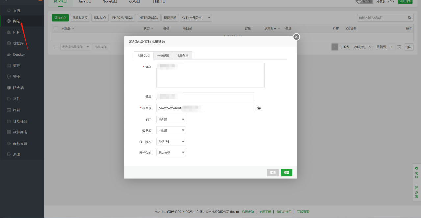The height and width of the screenshot is (218, 421).
Task: Switch to the 批量创建 tab
Action: [x=183, y=56]
